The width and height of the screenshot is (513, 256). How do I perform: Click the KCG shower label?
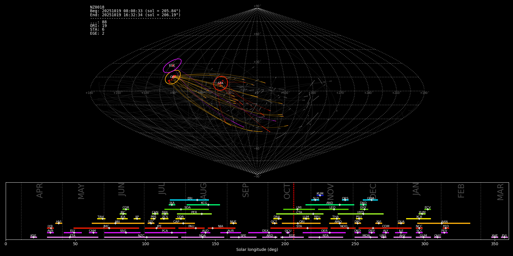pyautogui.click(x=204, y=203)
